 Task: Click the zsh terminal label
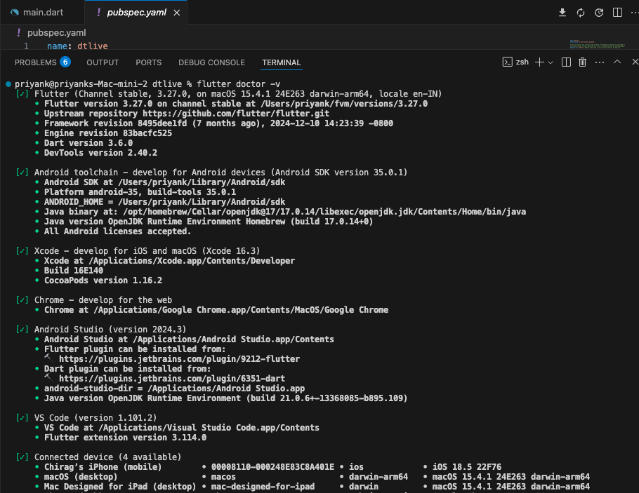(x=522, y=62)
